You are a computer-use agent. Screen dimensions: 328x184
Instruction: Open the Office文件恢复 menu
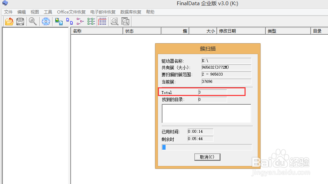point(71,12)
